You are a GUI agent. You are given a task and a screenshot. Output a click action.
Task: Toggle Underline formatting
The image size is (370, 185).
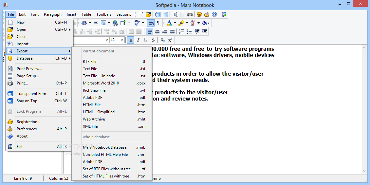pyautogui.click(x=146, y=40)
